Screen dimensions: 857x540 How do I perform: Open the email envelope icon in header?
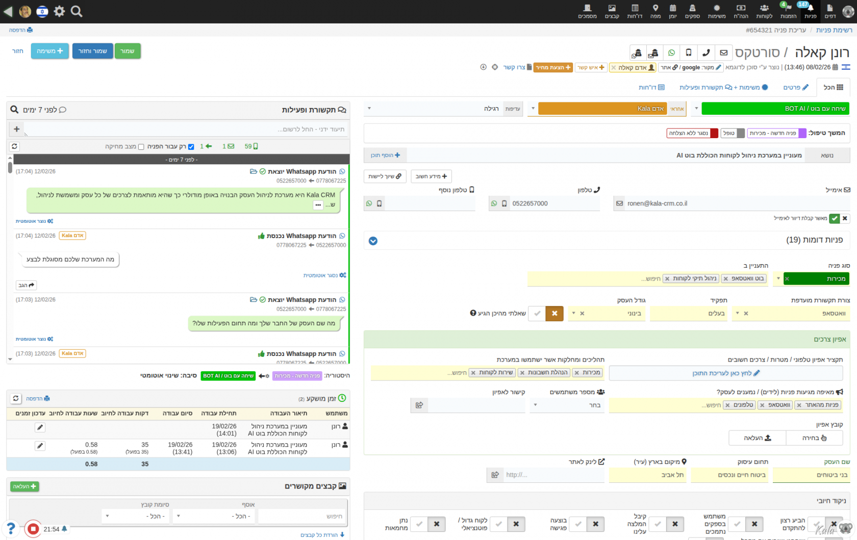[723, 53]
